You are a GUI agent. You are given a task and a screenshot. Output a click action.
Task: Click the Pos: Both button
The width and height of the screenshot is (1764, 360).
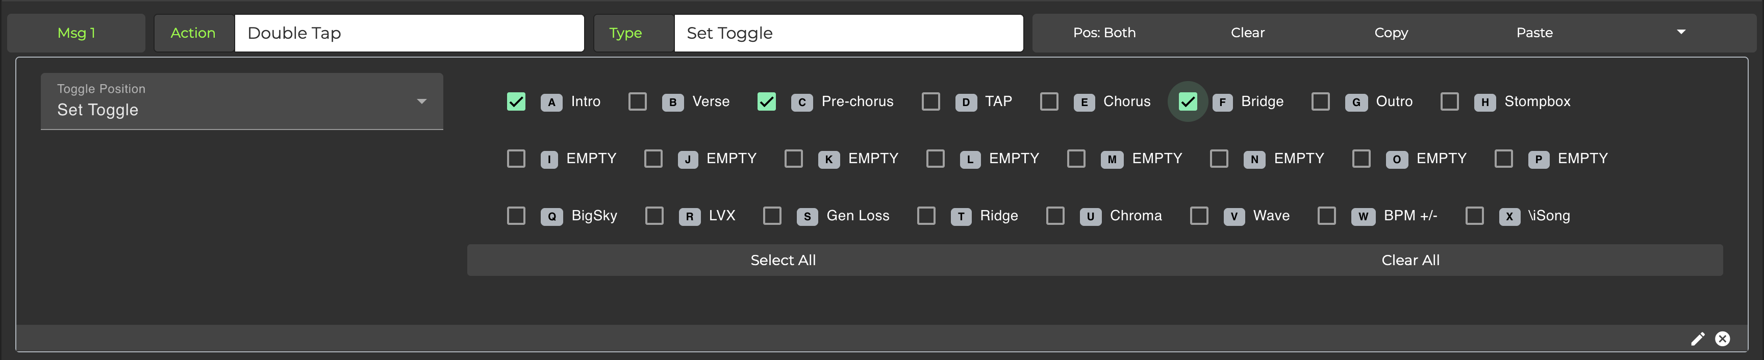point(1104,33)
